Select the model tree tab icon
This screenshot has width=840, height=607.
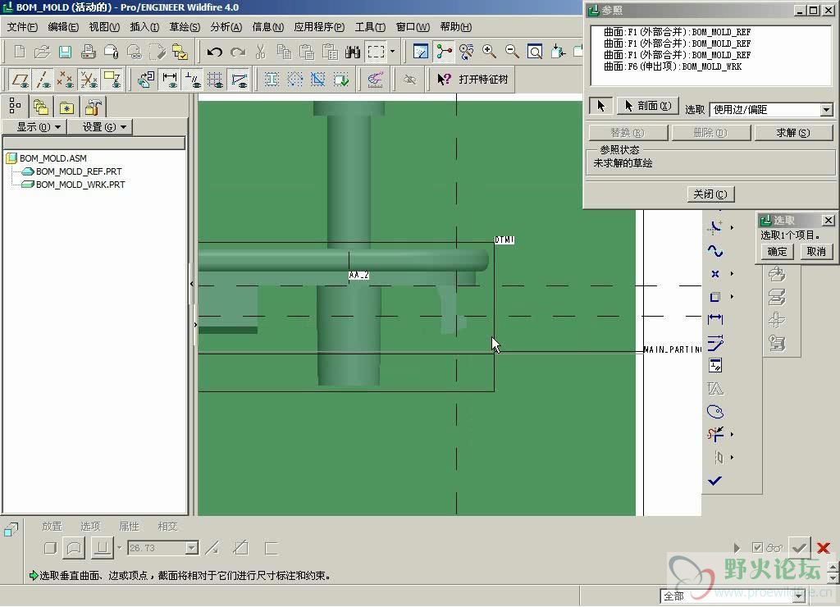click(x=15, y=107)
